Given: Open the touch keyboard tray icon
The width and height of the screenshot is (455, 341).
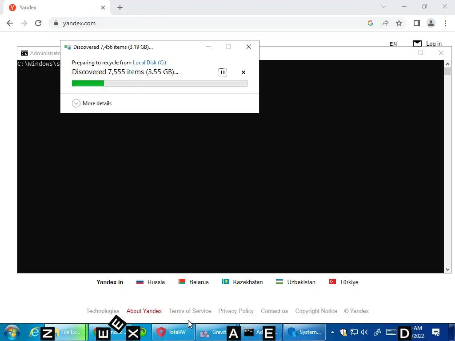Looking at the screenshot, I should point(391,332).
